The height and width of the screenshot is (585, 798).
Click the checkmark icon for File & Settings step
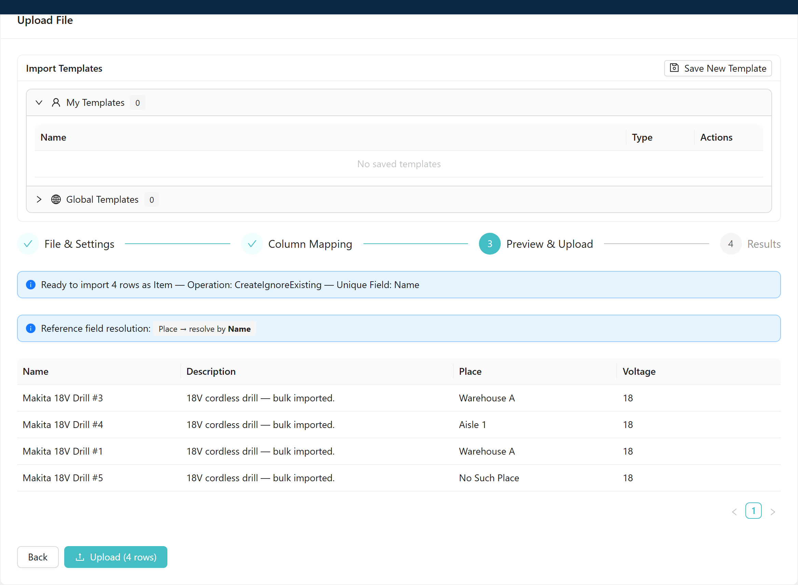(28, 244)
